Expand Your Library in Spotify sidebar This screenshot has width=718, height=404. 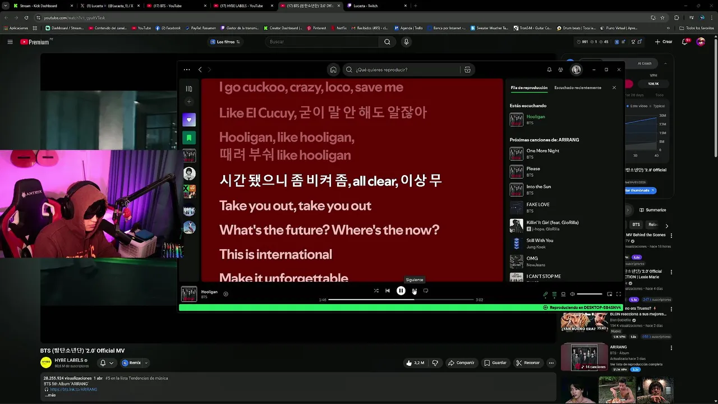(x=189, y=89)
